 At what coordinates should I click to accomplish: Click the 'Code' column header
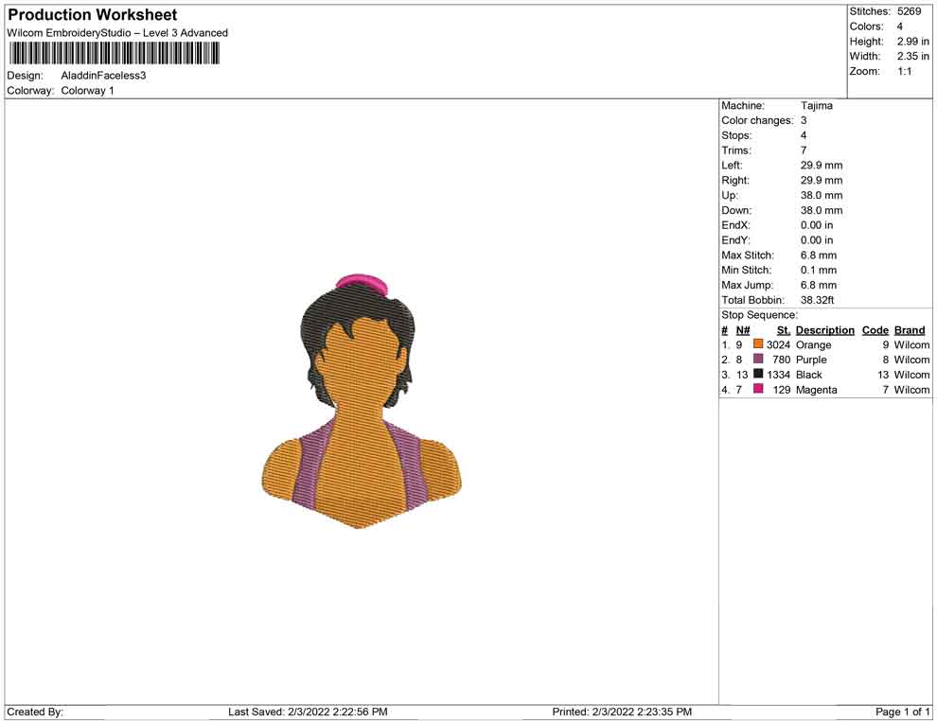coord(875,329)
